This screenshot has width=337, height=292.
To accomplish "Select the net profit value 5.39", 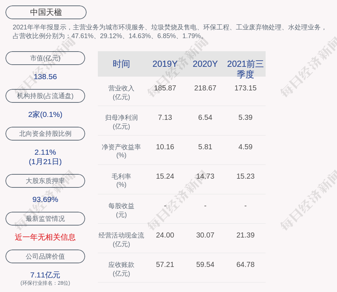I will 245,118.
